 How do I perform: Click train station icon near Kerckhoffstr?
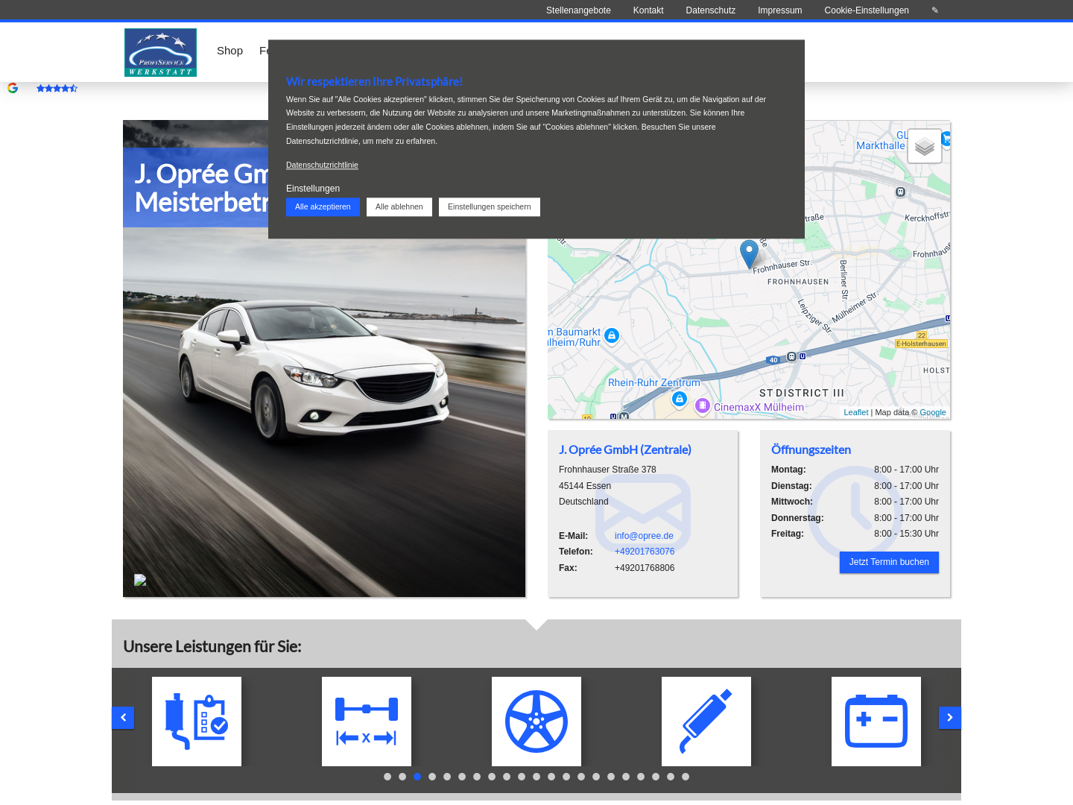point(900,192)
